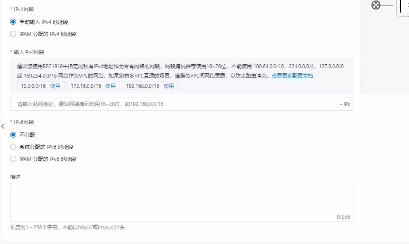The height and width of the screenshot is (244, 409).
Task: Use the 192.168.0.0/16 preset
Action: tap(169, 86)
